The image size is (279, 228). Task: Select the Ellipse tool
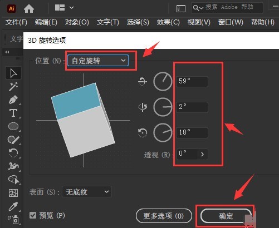point(13,126)
